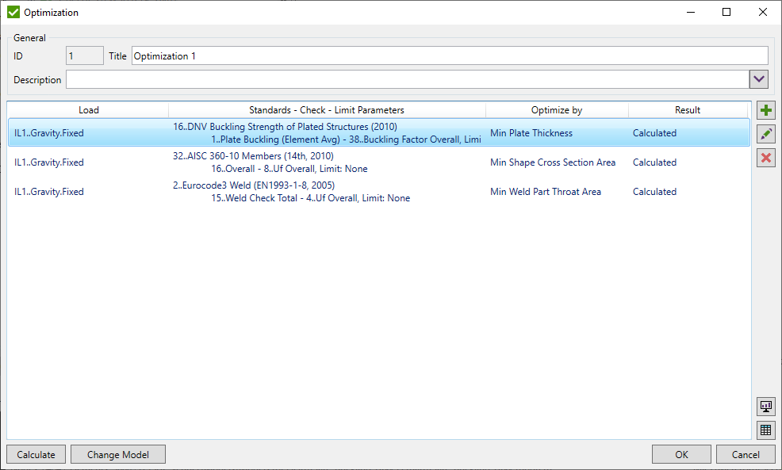Click the Load column header

click(87, 109)
